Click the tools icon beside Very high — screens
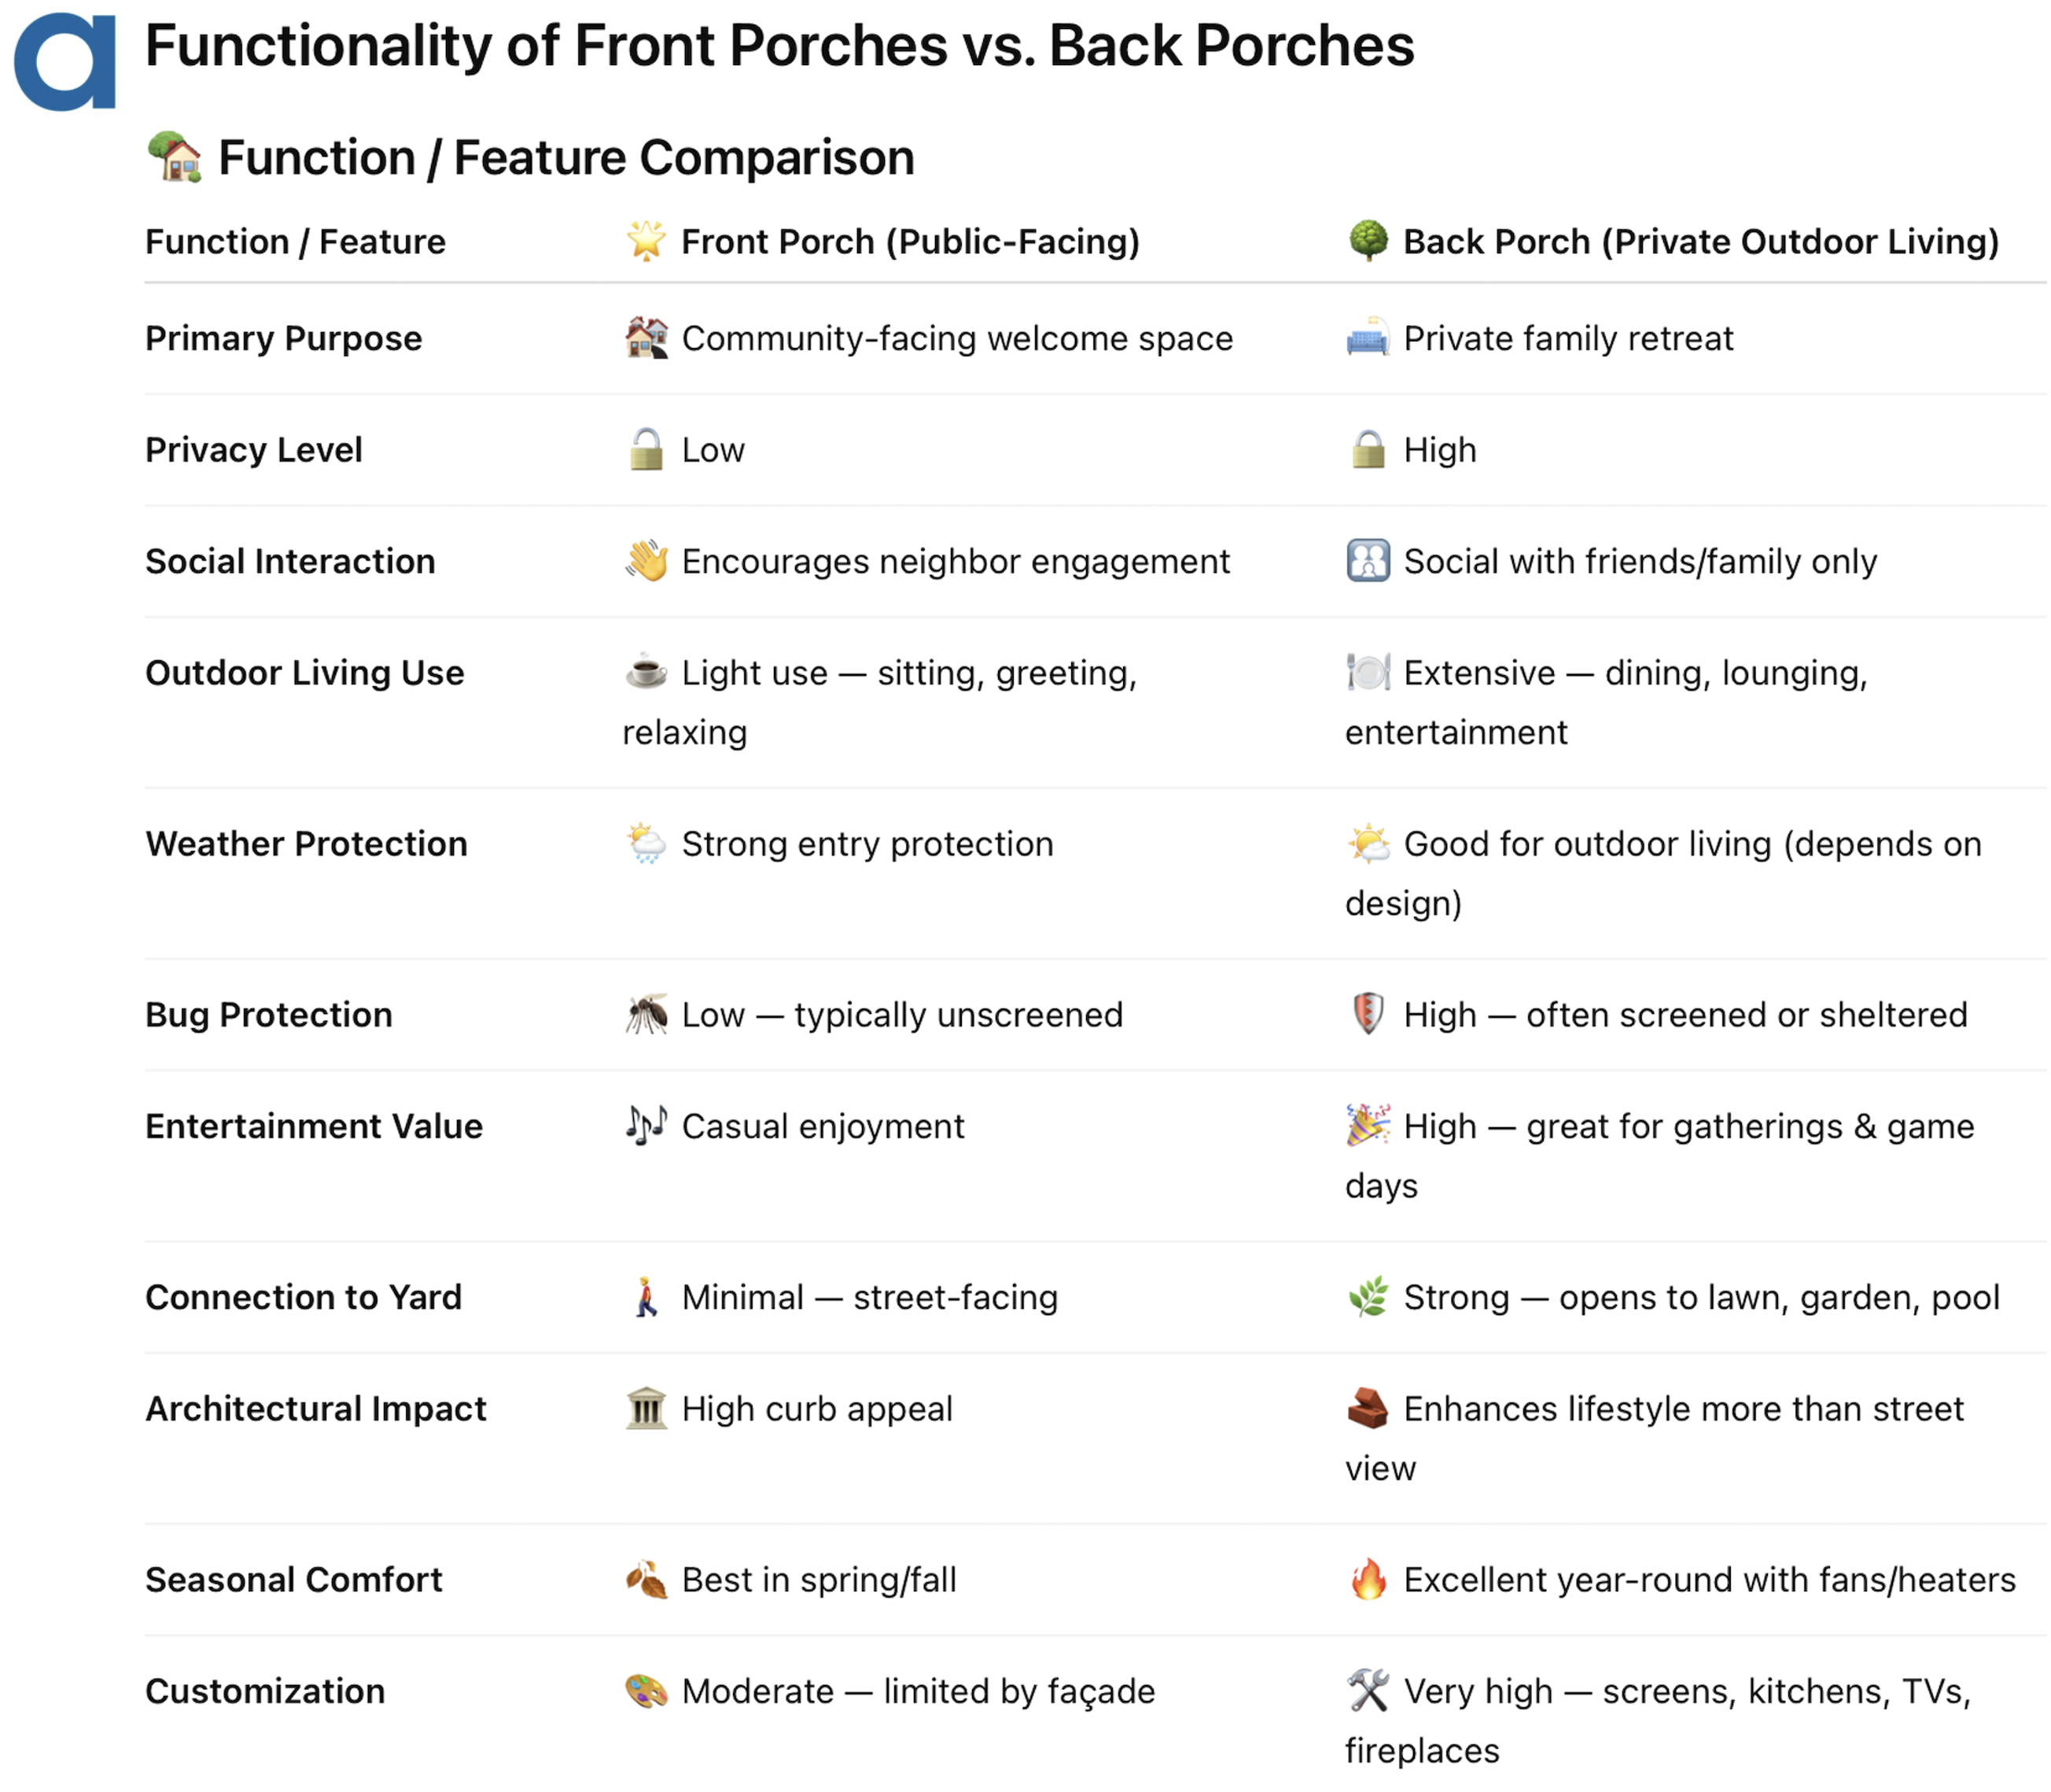 pos(1368,1691)
